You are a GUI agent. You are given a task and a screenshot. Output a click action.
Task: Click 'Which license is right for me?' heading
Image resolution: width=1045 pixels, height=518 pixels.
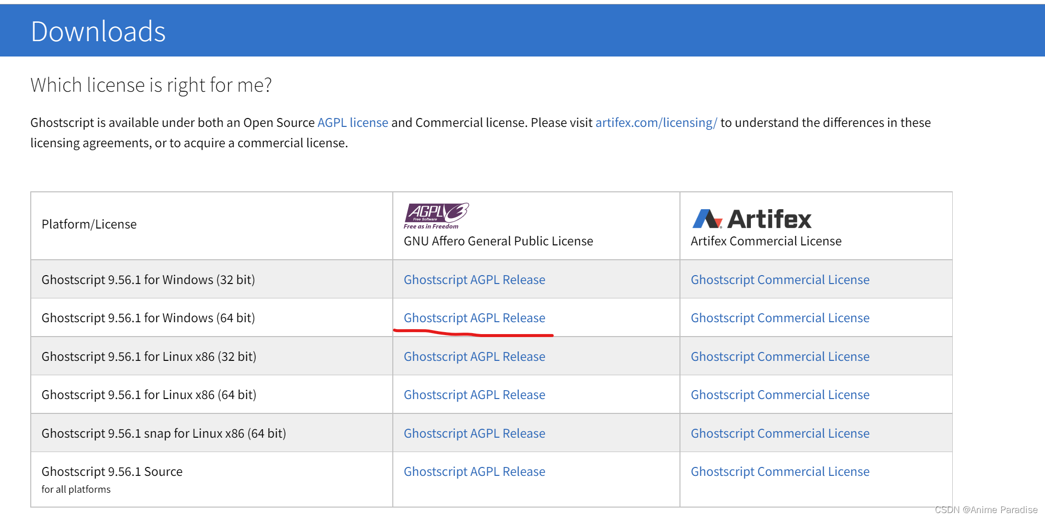[151, 85]
